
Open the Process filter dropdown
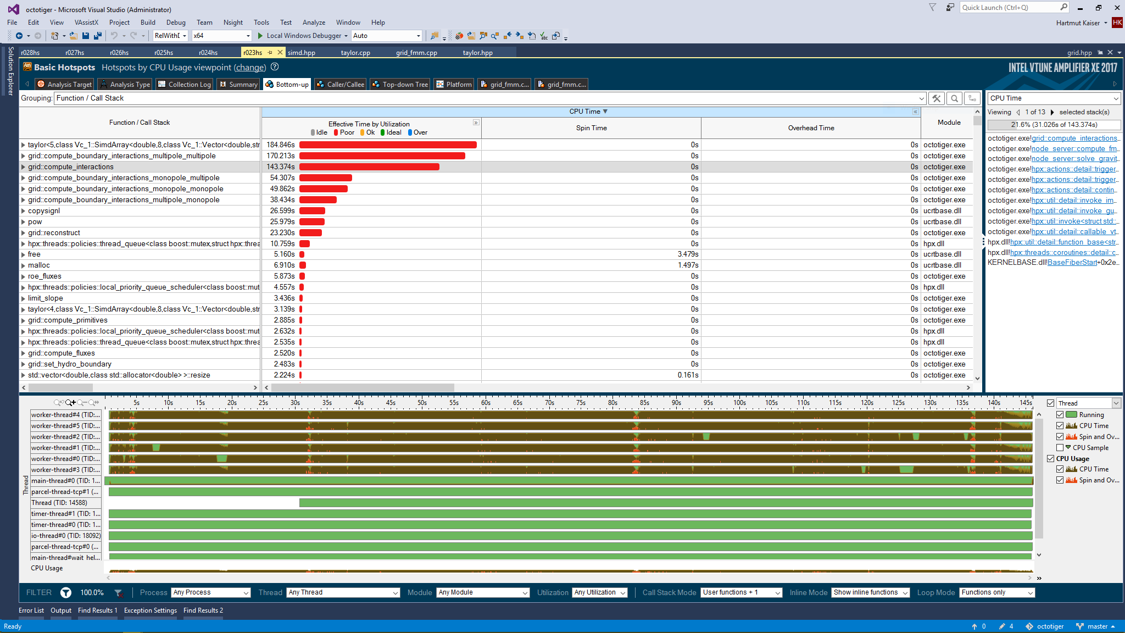click(211, 592)
